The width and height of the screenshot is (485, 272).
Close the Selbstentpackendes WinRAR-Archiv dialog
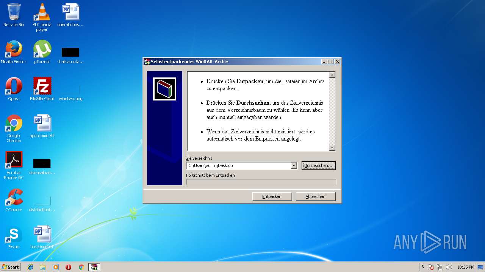point(337,62)
